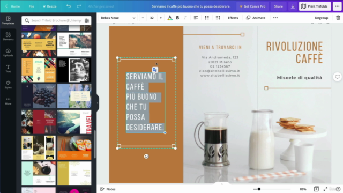
Task: Select the ciao@sitobellissimo.it text line
Action: point(219,71)
